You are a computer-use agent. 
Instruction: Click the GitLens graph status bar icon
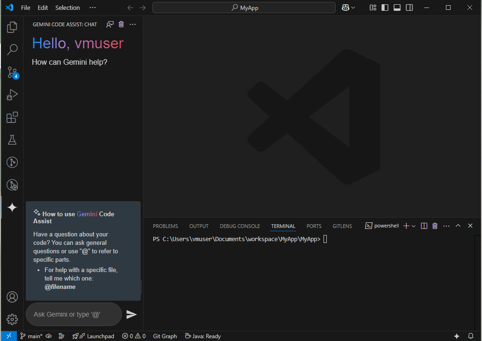pos(61,336)
